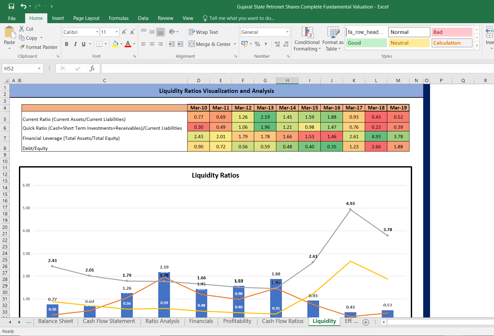Decrease font size with the small A icon
Image resolution: width=494 pixels, height=336 pixels.
[x=132, y=32]
